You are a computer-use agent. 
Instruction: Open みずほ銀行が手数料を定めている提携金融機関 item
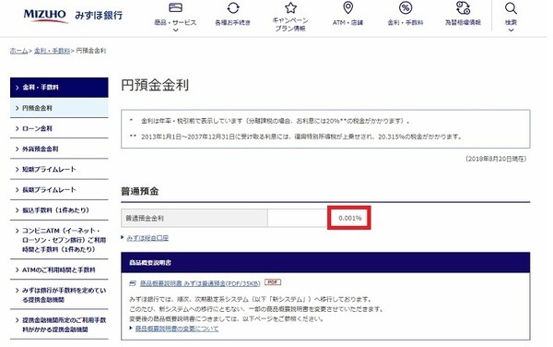tap(59, 295)
